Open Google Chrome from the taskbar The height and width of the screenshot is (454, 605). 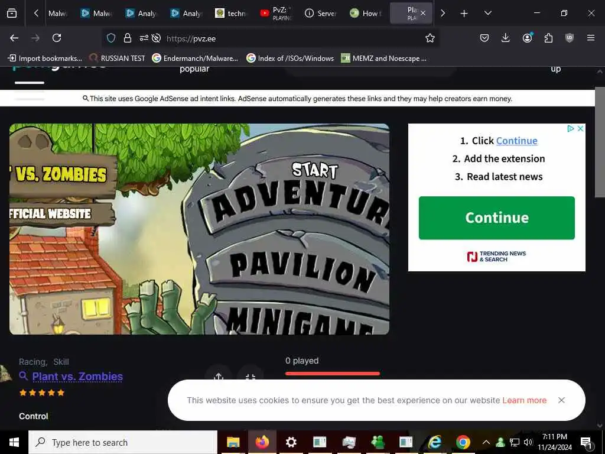click(x=463, y=442)
